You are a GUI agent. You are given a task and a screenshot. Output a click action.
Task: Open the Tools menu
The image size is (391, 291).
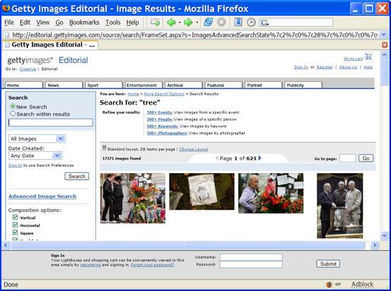pos(112,23)
